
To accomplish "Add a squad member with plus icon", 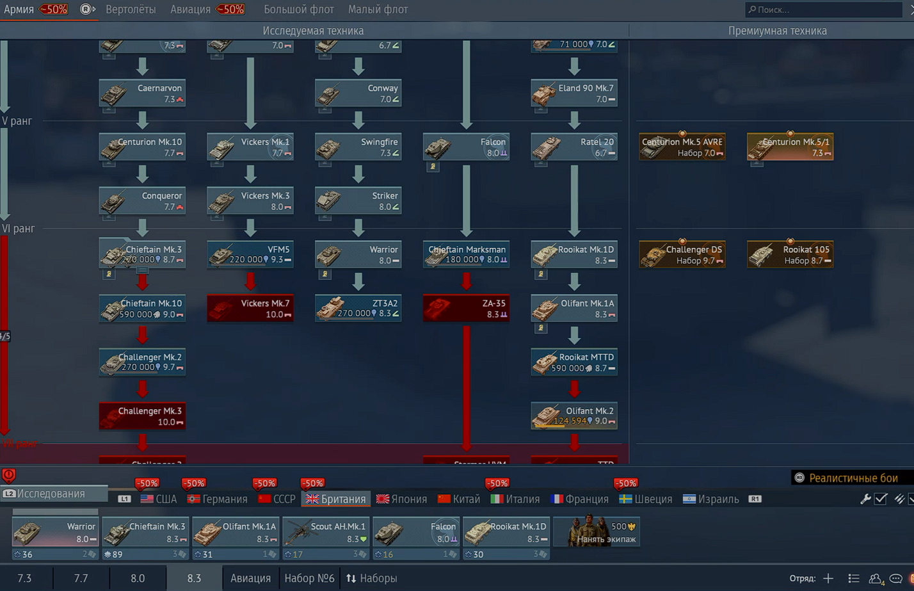I will pos(828,578).
